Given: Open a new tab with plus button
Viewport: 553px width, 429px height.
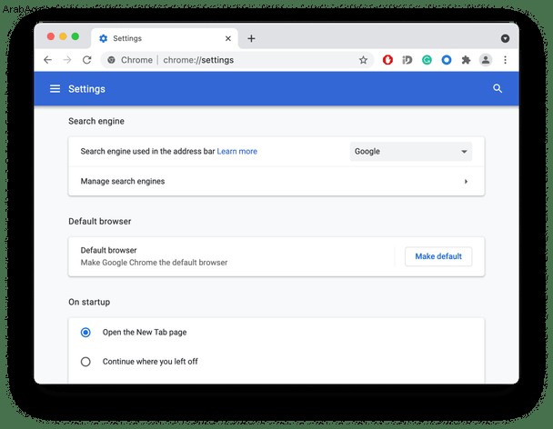Looking at the screenshot, I should pos(251,38).
